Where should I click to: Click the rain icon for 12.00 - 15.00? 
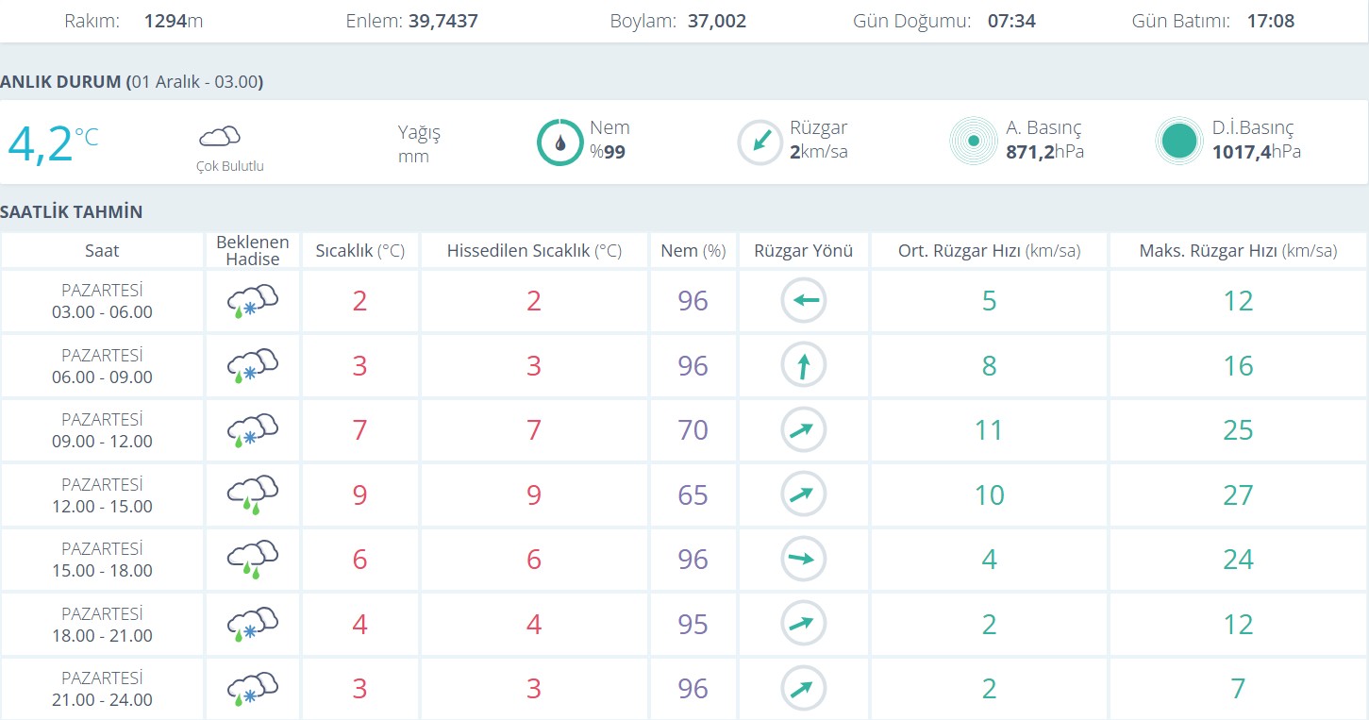pyautogui.click(x=252, y=495)
